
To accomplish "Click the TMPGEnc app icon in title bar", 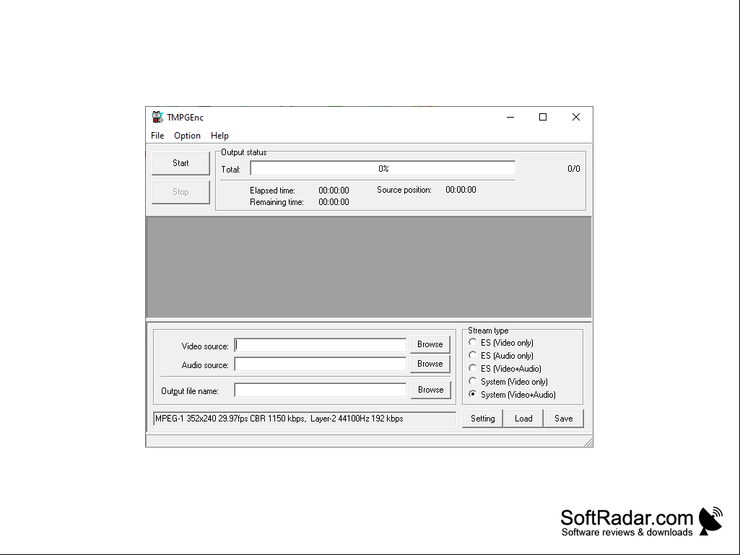I will point(157,117).
